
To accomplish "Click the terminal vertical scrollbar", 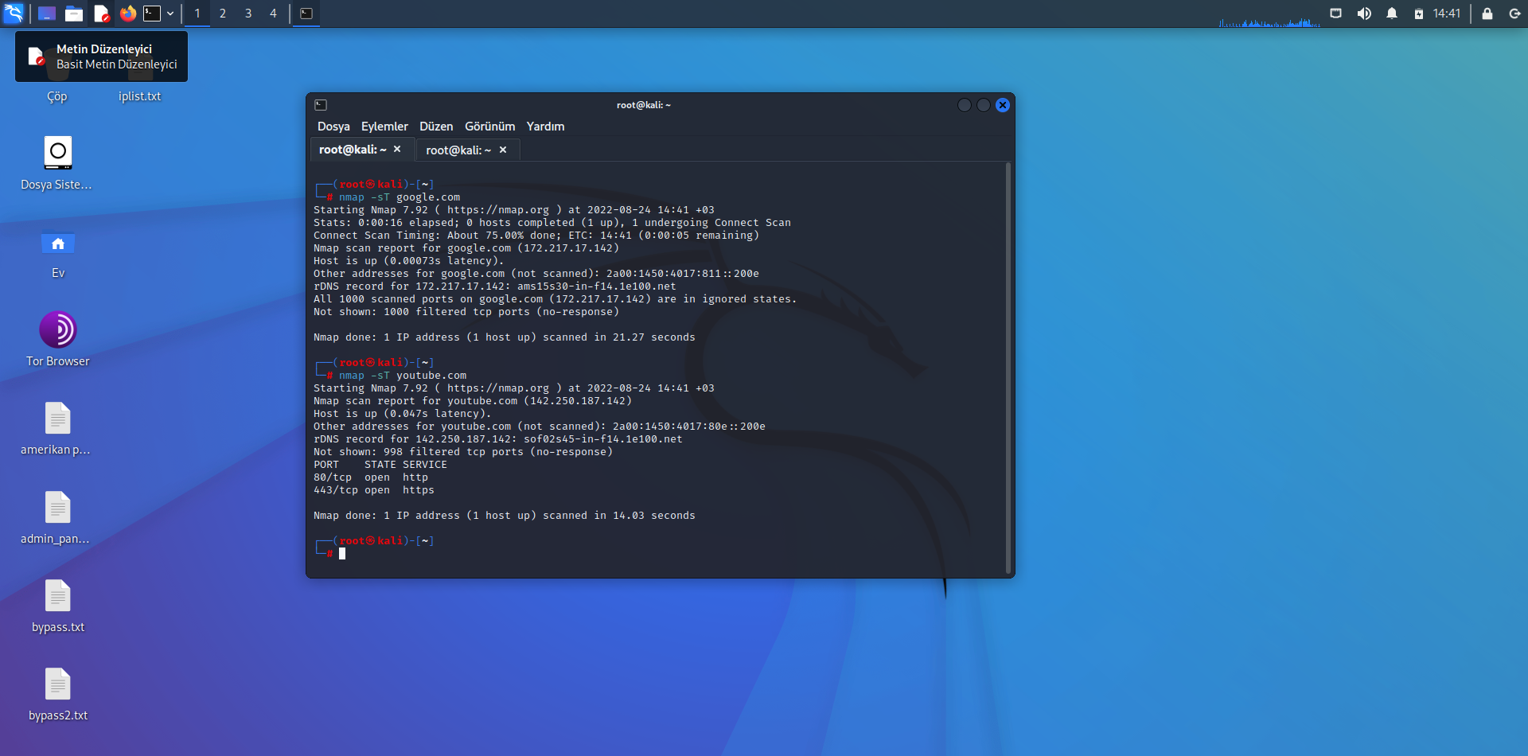I will tap(1008, 368).
